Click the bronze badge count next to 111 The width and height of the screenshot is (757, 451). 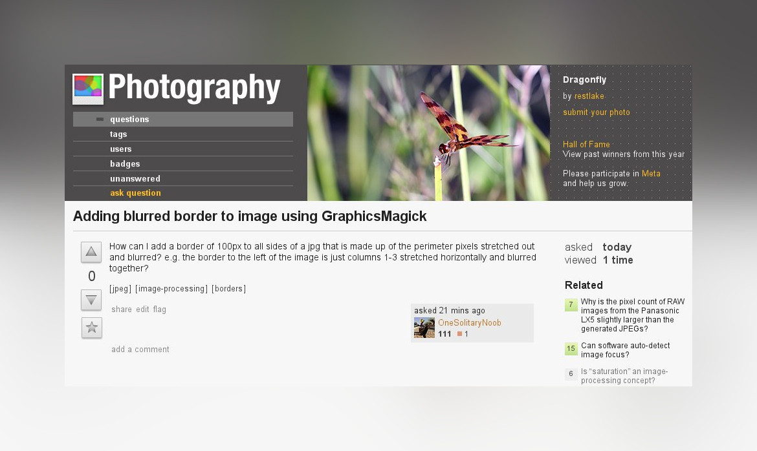[463, 334]
